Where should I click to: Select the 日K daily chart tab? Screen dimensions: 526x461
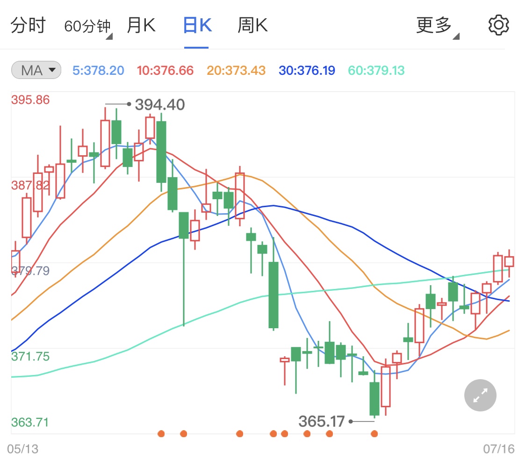coord(197,25)
